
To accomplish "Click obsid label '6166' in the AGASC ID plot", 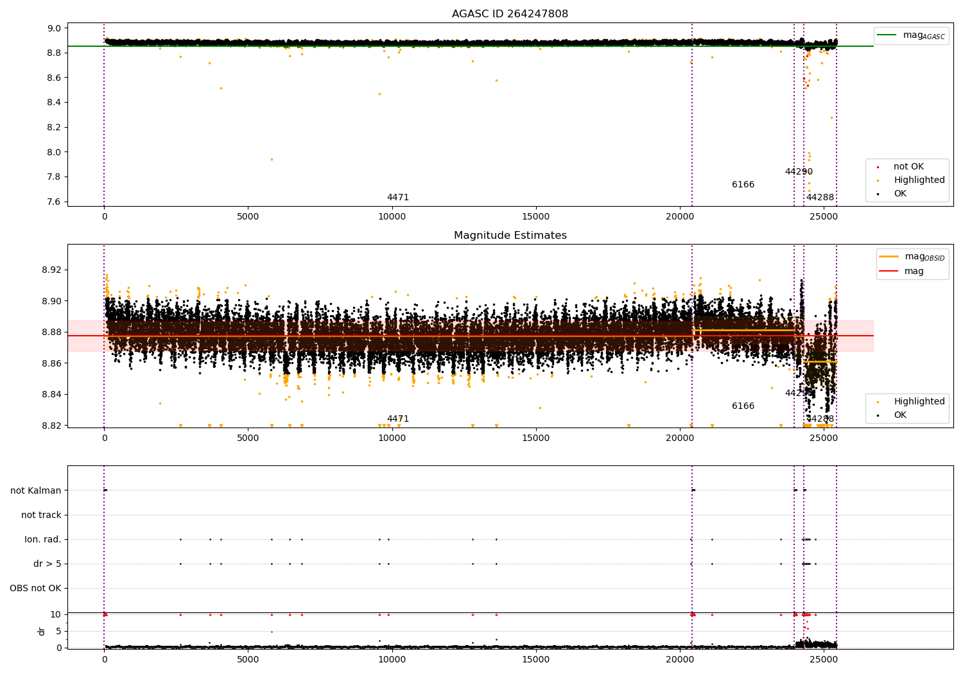I will 743,185.
